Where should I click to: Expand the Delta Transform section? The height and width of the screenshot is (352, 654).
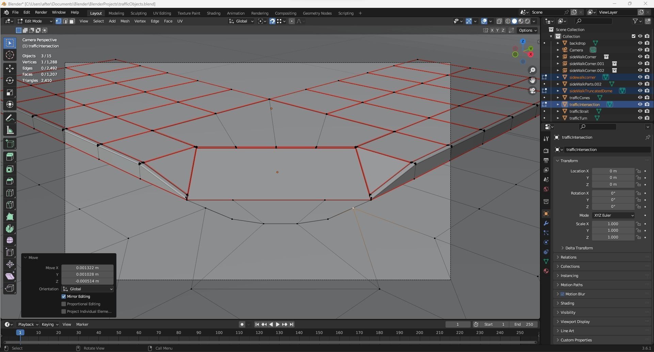[x=579, y=248]
